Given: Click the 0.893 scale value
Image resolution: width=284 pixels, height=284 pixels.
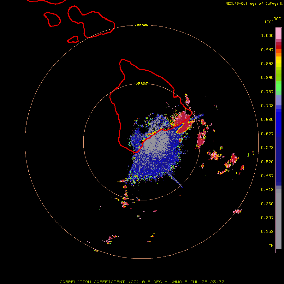Looking at the screenshot, I should (267, 63).
